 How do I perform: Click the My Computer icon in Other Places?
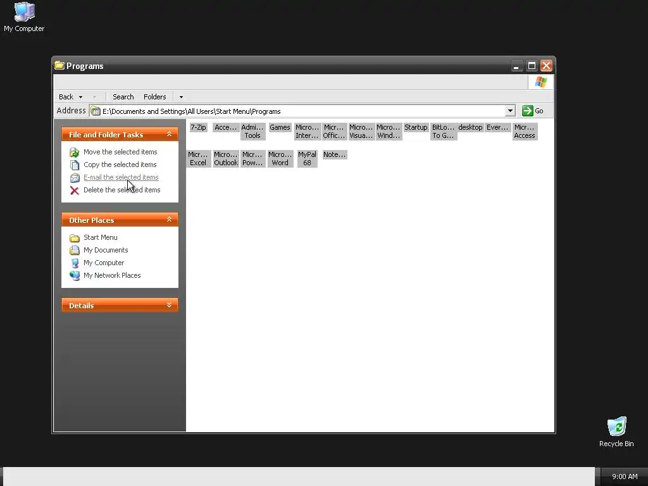pyautogui.click(x=75, y=263)
